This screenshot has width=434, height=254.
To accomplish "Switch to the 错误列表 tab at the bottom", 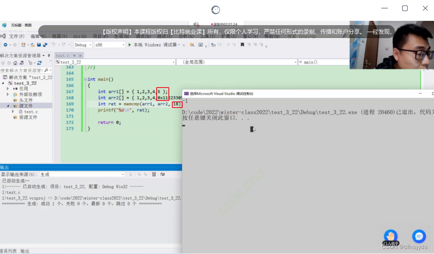I will coord(8,251).
